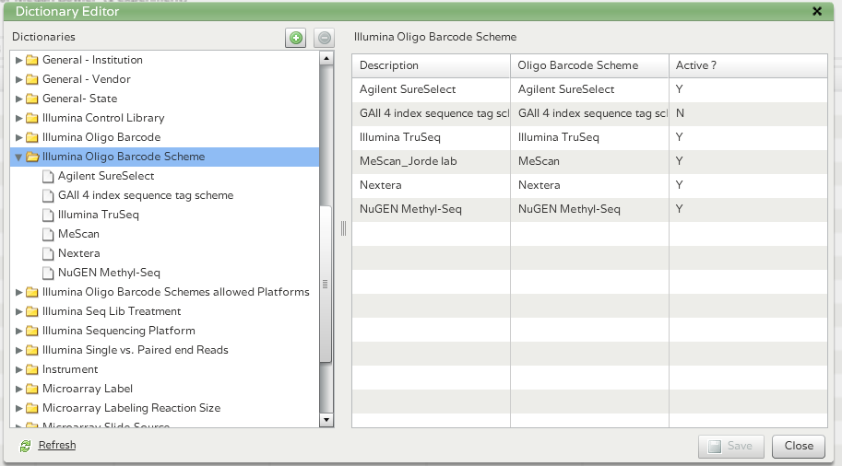Click the Save button

click(x=730, y=446)
